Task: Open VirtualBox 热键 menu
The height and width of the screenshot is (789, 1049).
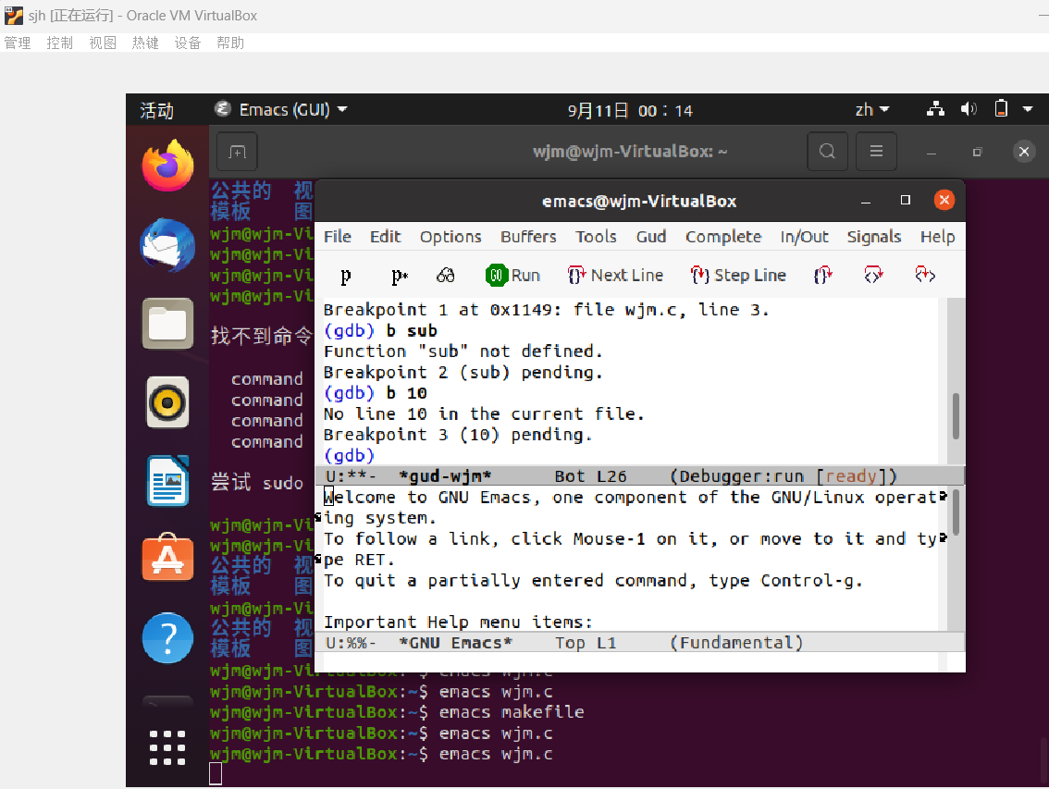Action: point(145,43)
